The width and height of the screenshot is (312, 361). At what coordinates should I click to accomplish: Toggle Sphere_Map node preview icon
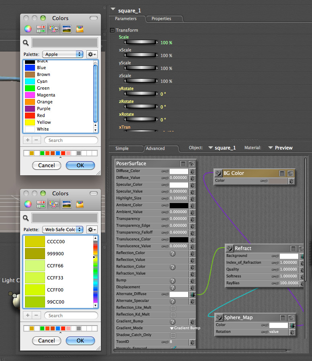[291, 318]
